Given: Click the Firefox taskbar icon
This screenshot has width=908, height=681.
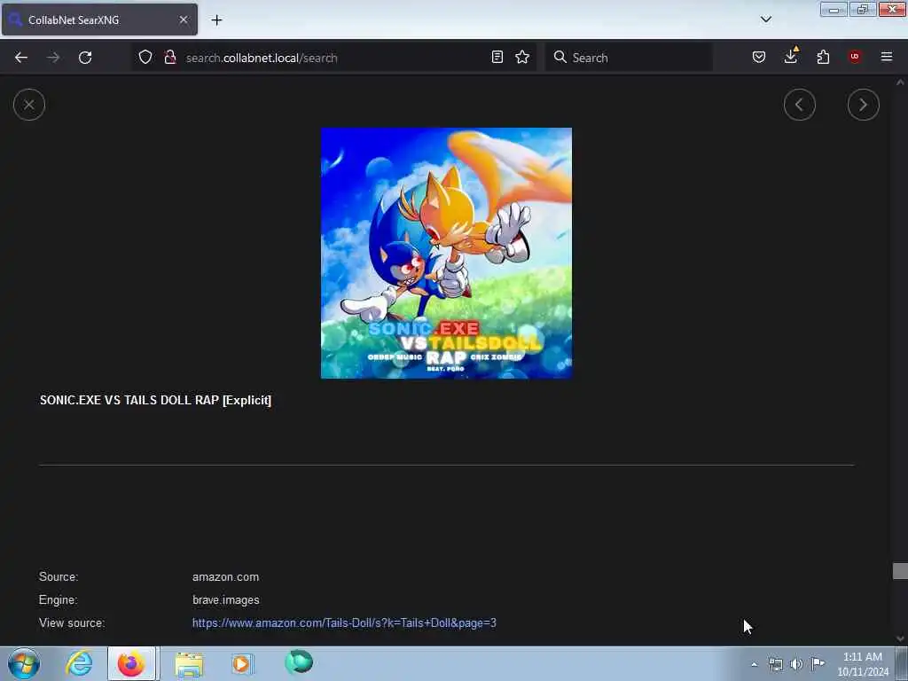Looking at the screenshot, I should [131, 663].
